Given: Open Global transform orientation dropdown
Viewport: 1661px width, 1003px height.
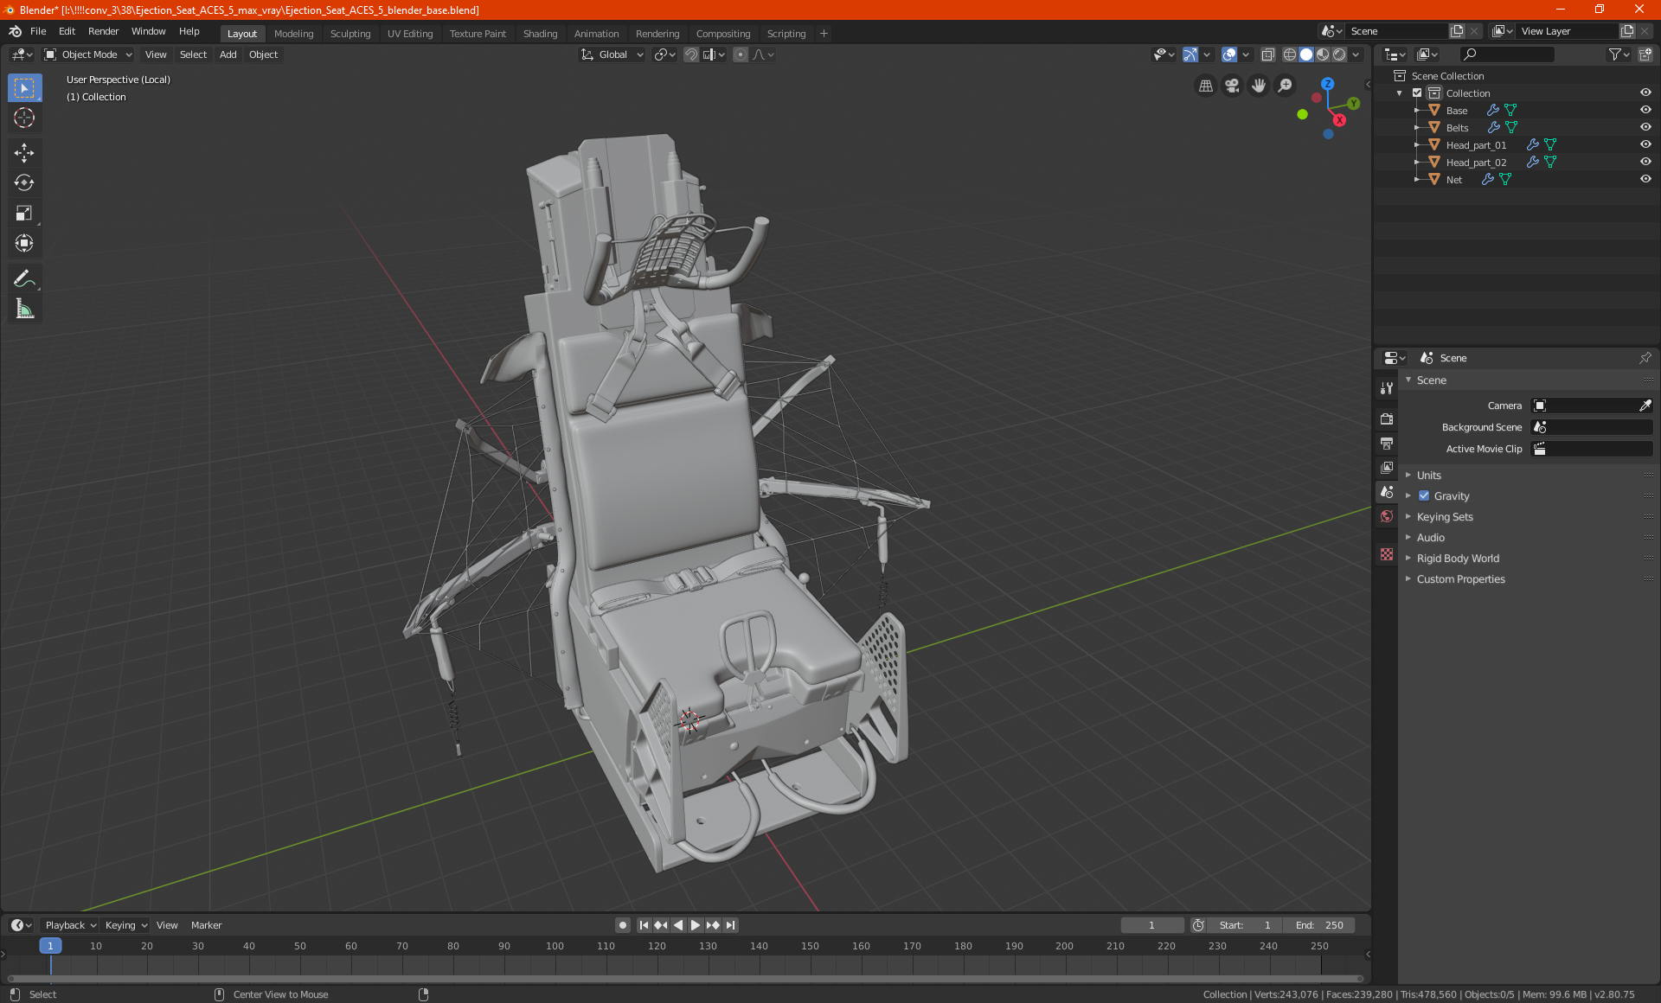Looking at the screenshot, I should pyautogui.click(x=612, y=54).
